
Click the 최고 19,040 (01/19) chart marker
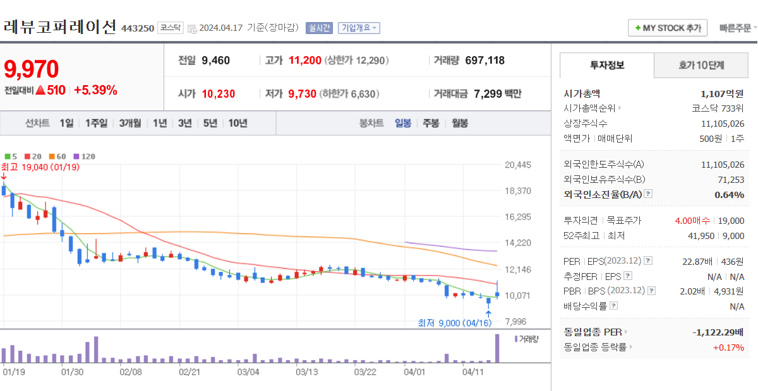40,167
